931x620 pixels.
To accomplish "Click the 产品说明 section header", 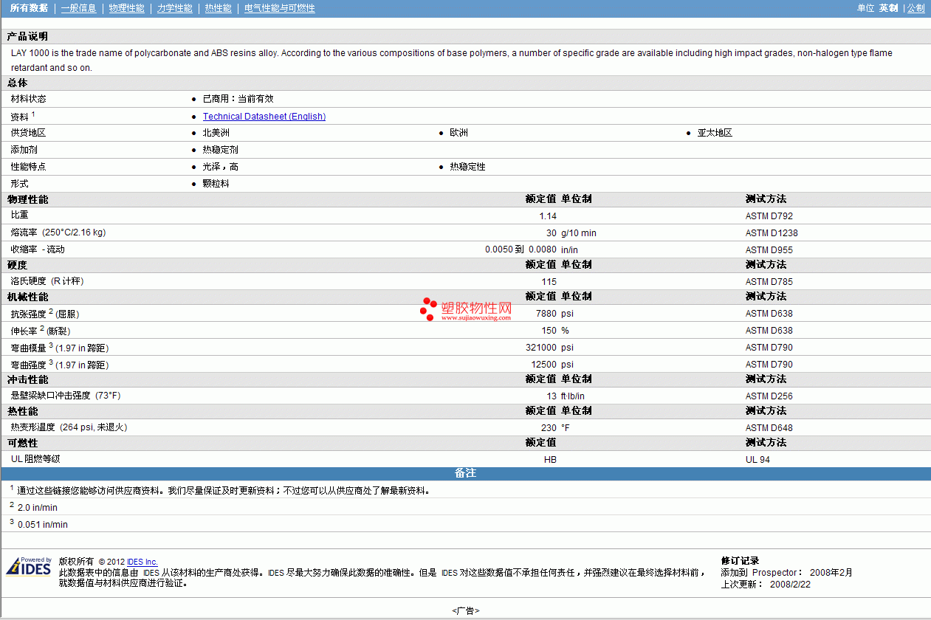I will (x=27, y=36).
